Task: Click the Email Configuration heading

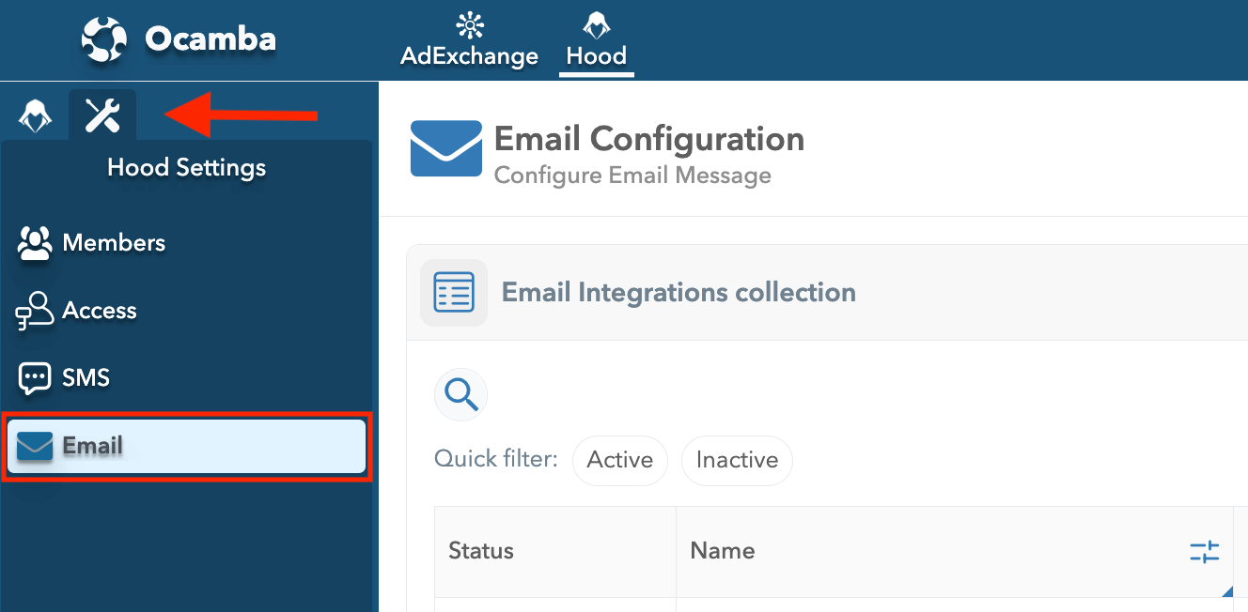Action: point(649,139)
